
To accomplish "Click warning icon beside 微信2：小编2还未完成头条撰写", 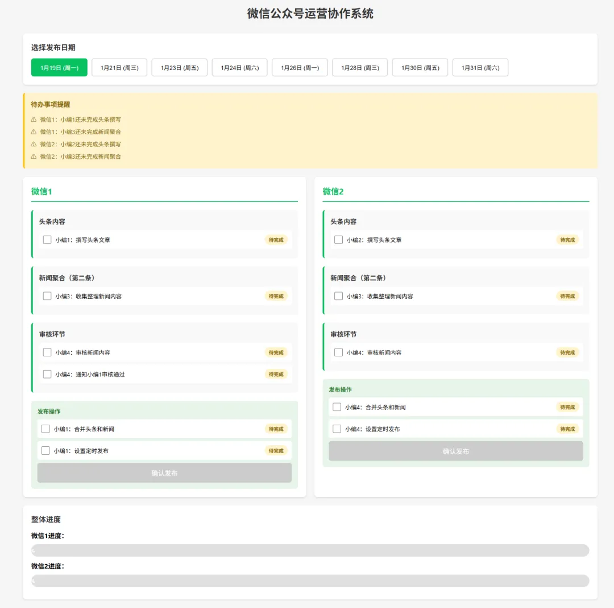I will pos(34,144).
